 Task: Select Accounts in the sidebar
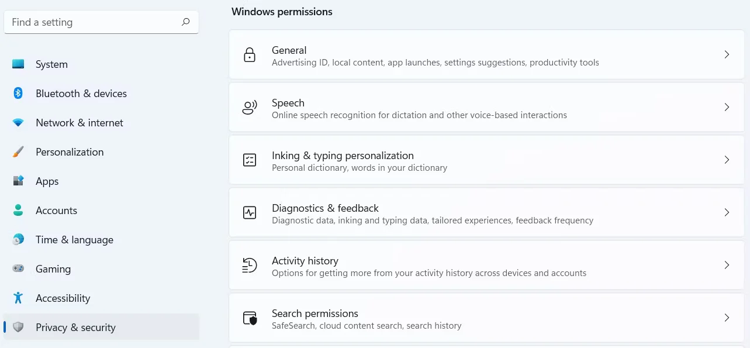click(56, 211)
